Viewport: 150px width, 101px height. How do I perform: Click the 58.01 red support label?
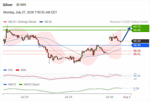point(137,54)
